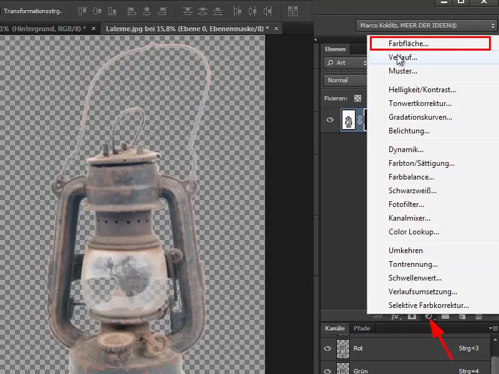The width and height of the screenshot is (499, 374).
Task: Activate the Laterne.jpg document tab
Action: pos(188,29)
